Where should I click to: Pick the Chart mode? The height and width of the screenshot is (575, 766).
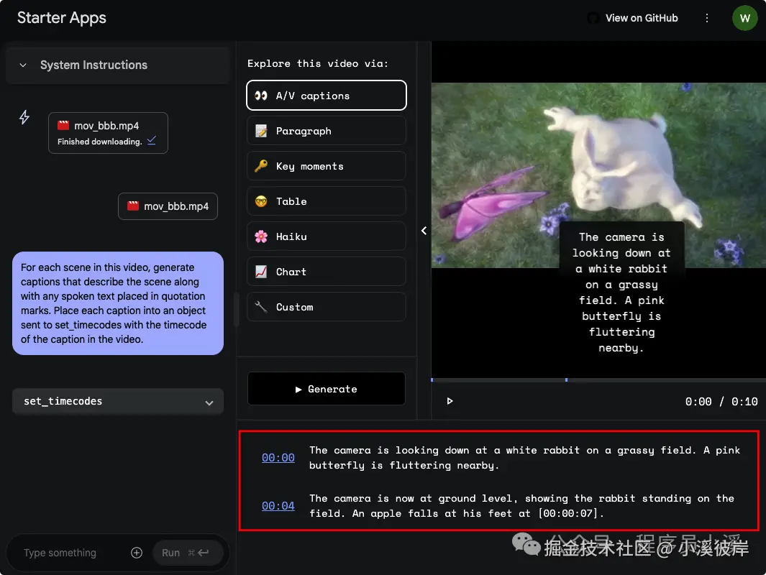click(327, 272)
